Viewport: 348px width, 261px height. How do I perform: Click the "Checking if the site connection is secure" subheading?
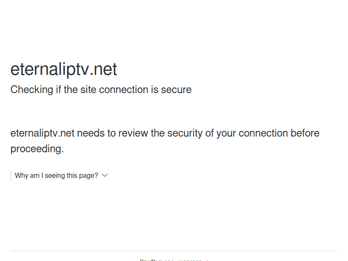[x=101, y=90]
